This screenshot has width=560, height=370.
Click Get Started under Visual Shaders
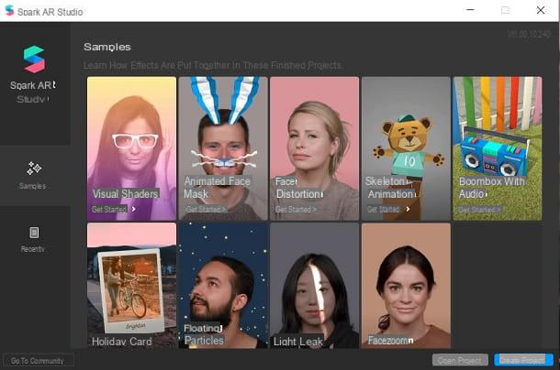tap(109, 209)
